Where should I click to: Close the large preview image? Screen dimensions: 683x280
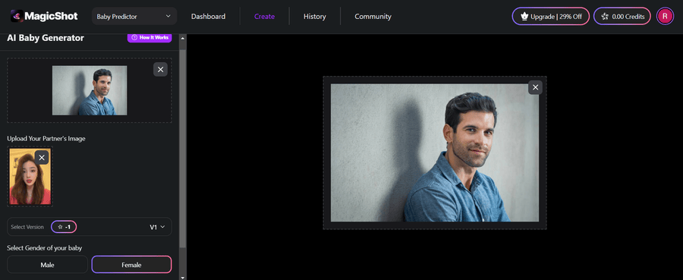click(x=535, y=87)
